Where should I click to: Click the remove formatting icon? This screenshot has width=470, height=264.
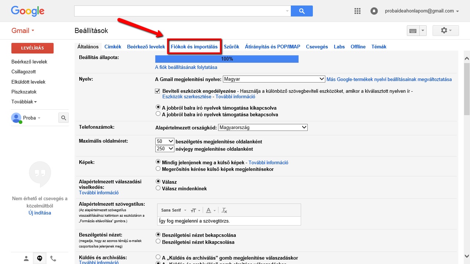tap(224, 210)
